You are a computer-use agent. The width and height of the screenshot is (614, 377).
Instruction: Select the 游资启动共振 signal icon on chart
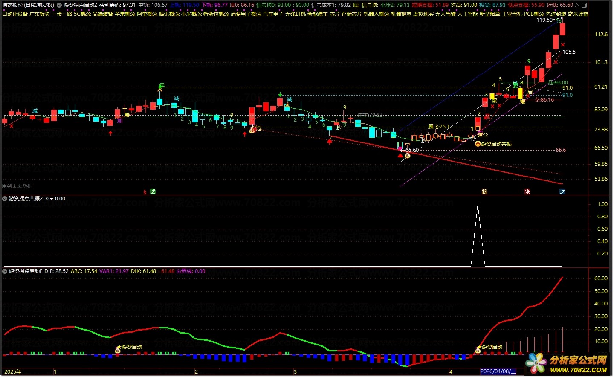click(478, 144)
